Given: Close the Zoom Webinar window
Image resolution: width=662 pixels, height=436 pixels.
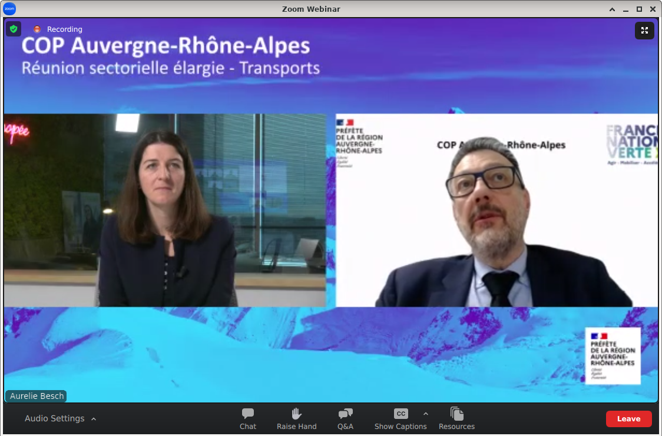Looking at the screenshot, I should coord(653,9).
